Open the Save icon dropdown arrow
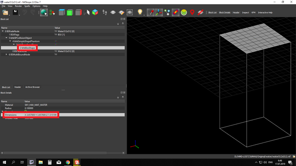 19,15
